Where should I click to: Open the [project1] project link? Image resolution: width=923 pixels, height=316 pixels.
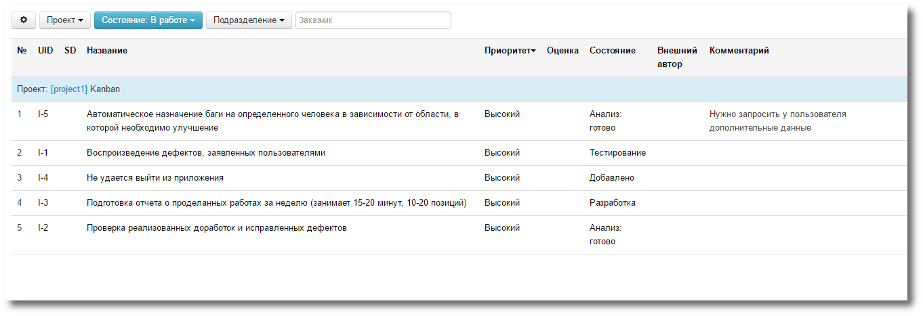pos(69,89)
